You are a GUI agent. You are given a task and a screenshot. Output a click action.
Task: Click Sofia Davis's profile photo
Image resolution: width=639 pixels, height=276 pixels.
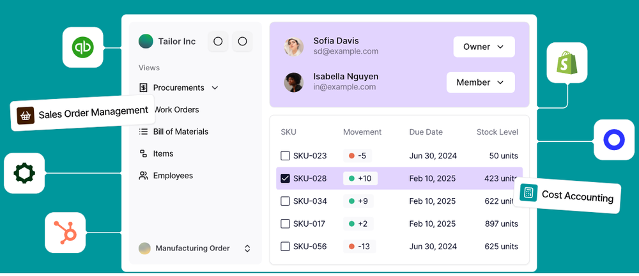tap(293, 47)
